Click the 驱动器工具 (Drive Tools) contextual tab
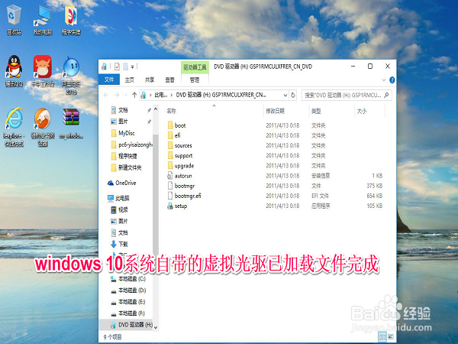 tap(195, 67)
